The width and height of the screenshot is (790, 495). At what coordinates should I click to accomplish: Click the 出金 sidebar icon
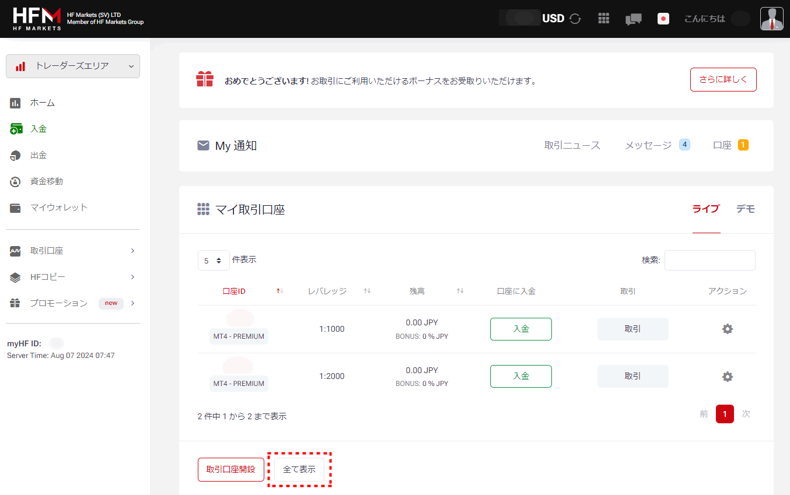pyautogui.click(x=15, y=156)
